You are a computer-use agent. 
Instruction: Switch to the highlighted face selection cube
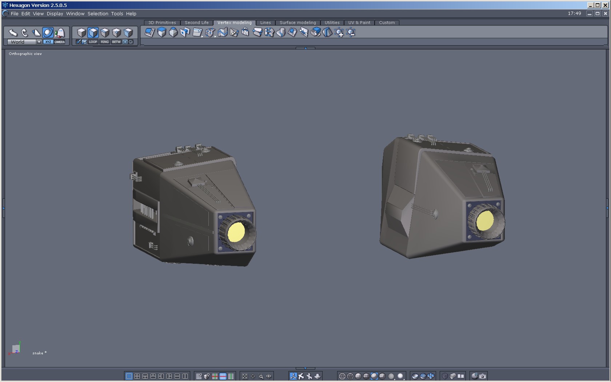point(93,33)
